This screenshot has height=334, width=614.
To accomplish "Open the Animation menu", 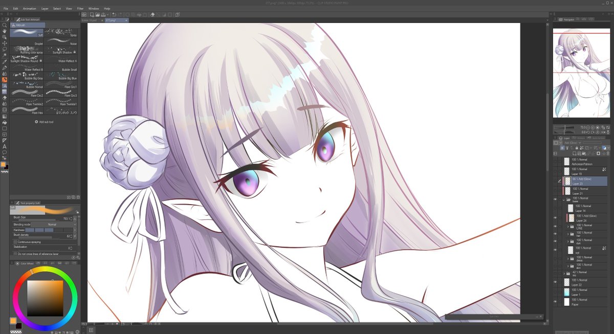I will 30,9.
